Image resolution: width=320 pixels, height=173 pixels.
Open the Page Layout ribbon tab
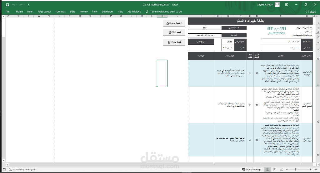click(44, 12)
